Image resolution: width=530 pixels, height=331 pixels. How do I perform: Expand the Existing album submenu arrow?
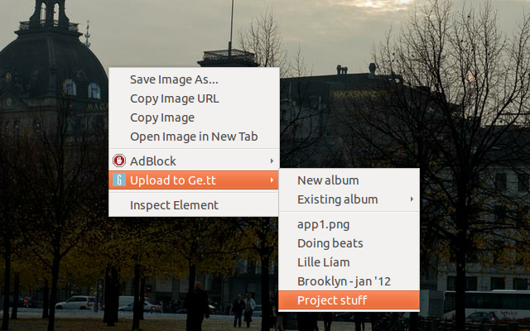click(x=412, y=199)
